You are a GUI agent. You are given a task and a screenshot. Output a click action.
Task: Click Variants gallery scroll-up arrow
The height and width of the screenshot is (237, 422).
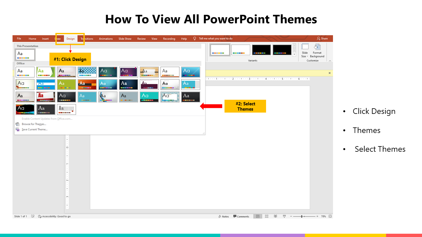(x=294, y=46)
